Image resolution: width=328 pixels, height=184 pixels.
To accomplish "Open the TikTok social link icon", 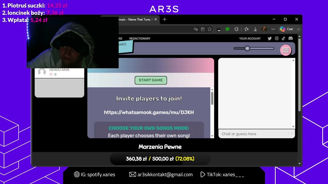I will [x=283, y=38].
